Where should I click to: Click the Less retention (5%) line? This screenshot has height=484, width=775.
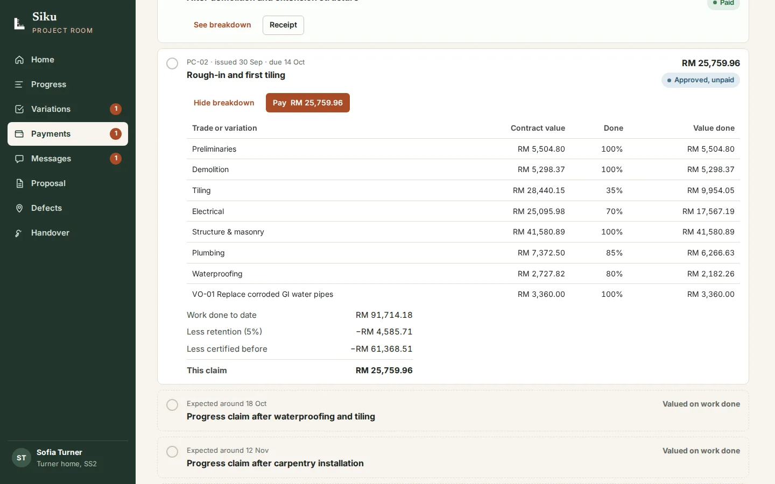[300, 332]
